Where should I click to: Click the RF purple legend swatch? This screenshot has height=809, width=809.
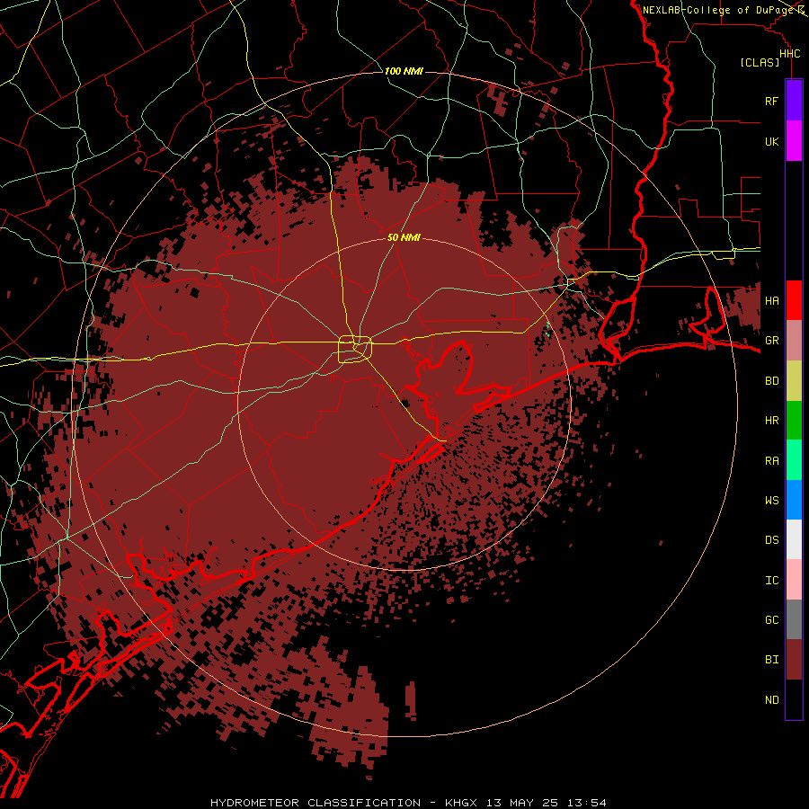[794, 101]
